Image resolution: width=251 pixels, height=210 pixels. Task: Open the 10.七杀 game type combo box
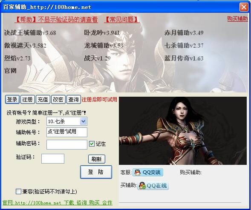click(x=67, y=121)
